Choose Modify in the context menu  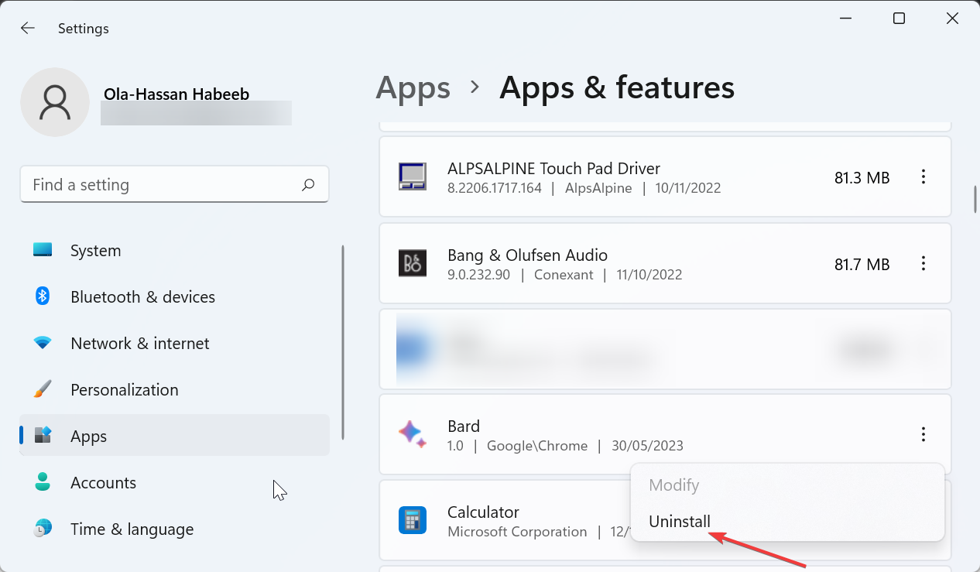coord(674,485)
